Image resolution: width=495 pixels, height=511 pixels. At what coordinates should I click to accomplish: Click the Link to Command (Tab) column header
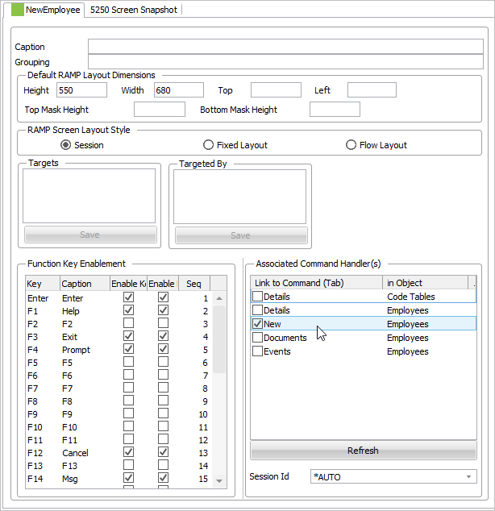point(316,283)
